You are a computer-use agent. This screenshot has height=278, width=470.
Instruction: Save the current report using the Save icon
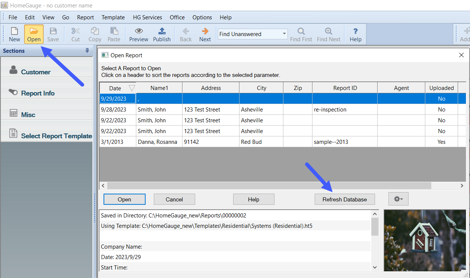pos(53,34)
